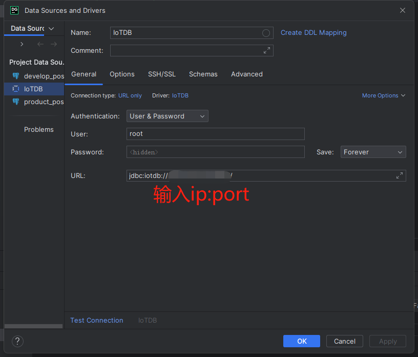This screenshot has height=357, width=418.
Task: Change connection type via URL only link
Action: [130, 95]
